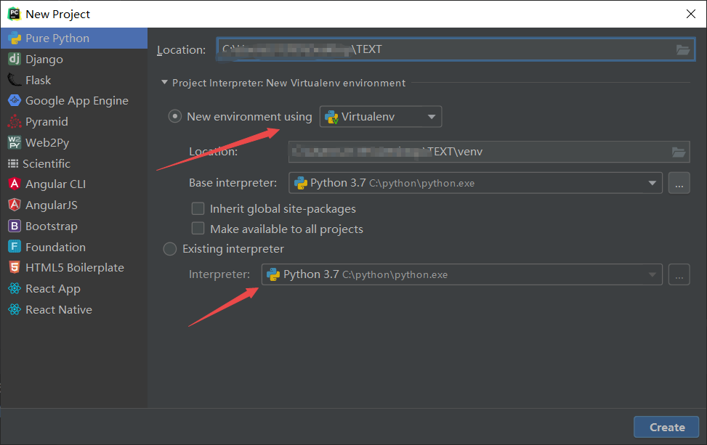Click the Web2Py icon
707x445 pixels.
(x=15, y=142)
